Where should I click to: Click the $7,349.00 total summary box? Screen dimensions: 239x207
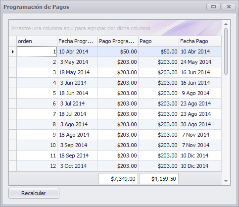click(118, 179)
